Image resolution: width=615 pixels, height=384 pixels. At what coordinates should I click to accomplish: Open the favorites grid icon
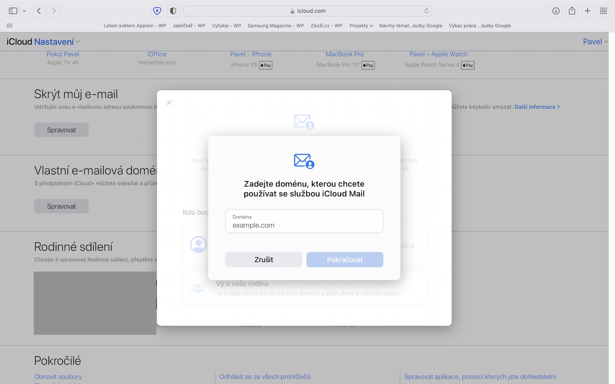(9, 26)
